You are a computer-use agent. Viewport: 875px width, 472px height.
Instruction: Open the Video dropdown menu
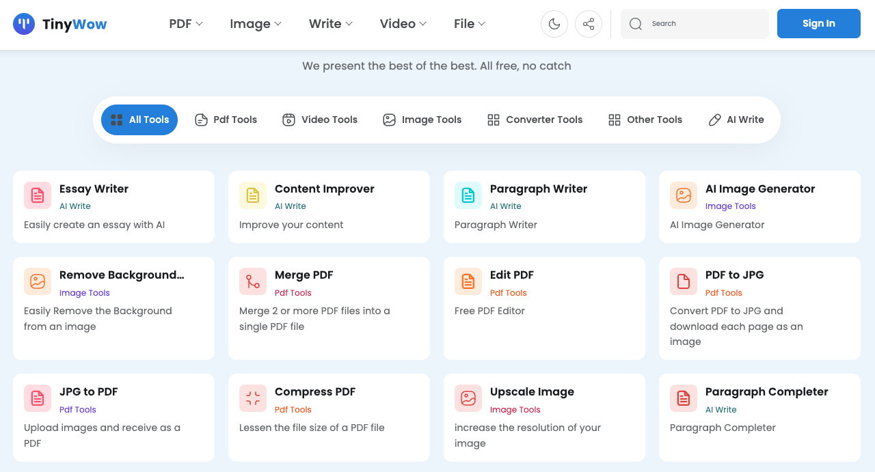403,24
